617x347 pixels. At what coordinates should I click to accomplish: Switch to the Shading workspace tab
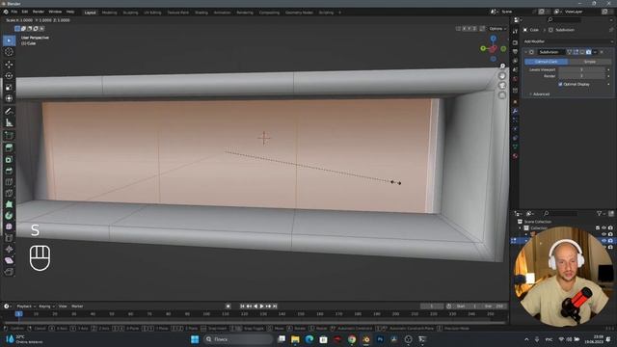tap(201, 13)
